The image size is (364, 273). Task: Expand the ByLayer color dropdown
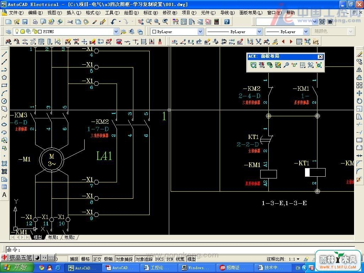click(x=200, y=32)
